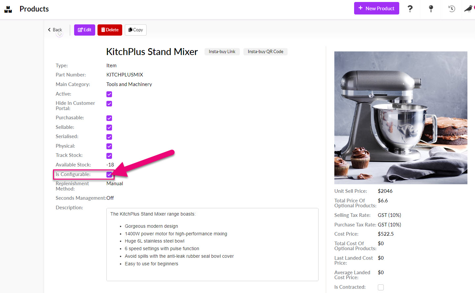
Task: Toggle the Serialised checkbox
Action: coord(109,137)
